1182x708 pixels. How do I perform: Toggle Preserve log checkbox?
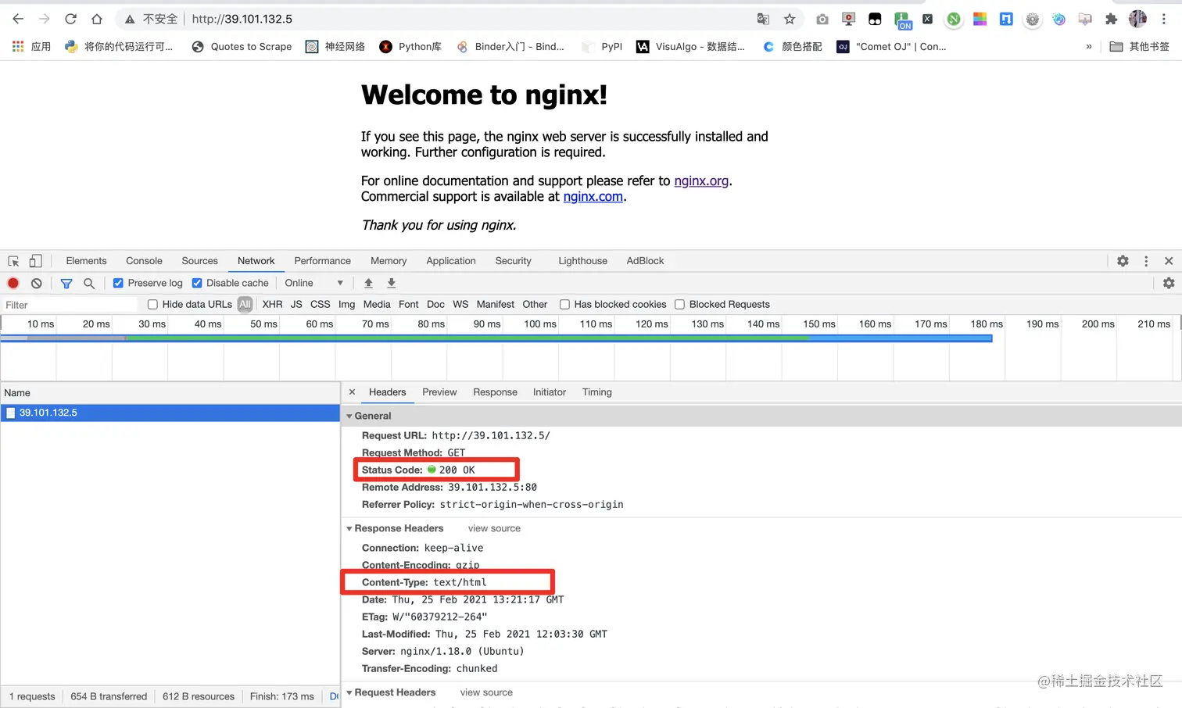pos(118,283)
